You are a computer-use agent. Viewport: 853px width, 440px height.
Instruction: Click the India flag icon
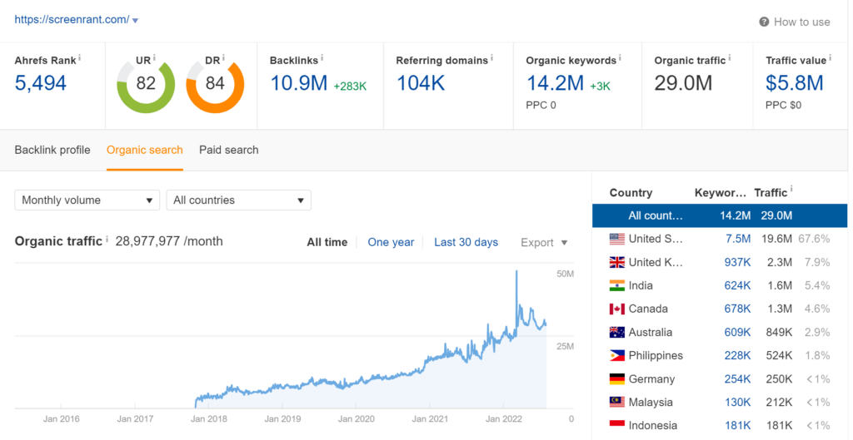(x=617, y=286)
